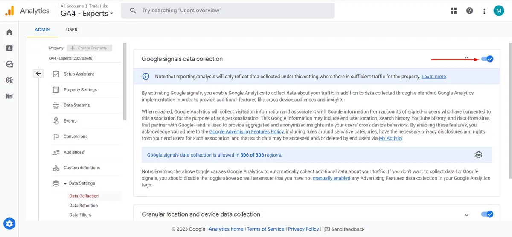The height and width of the screenshot is (237, 512).
Task: Open the Advertising target icon
Action: 9,80
